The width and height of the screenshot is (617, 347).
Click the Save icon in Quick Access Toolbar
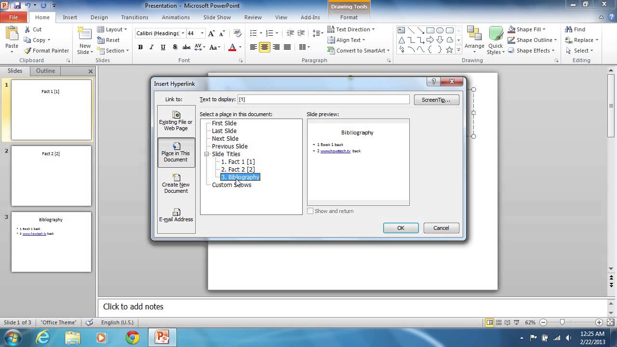(17, 6)
